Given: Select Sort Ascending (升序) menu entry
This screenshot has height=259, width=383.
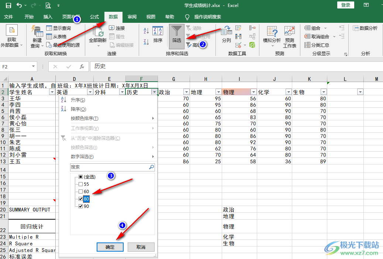Looking at the screenshot, I should coord(78,100).
